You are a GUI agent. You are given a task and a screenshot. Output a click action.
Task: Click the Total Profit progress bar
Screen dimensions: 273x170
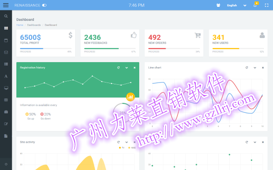(x=45, y=49)
